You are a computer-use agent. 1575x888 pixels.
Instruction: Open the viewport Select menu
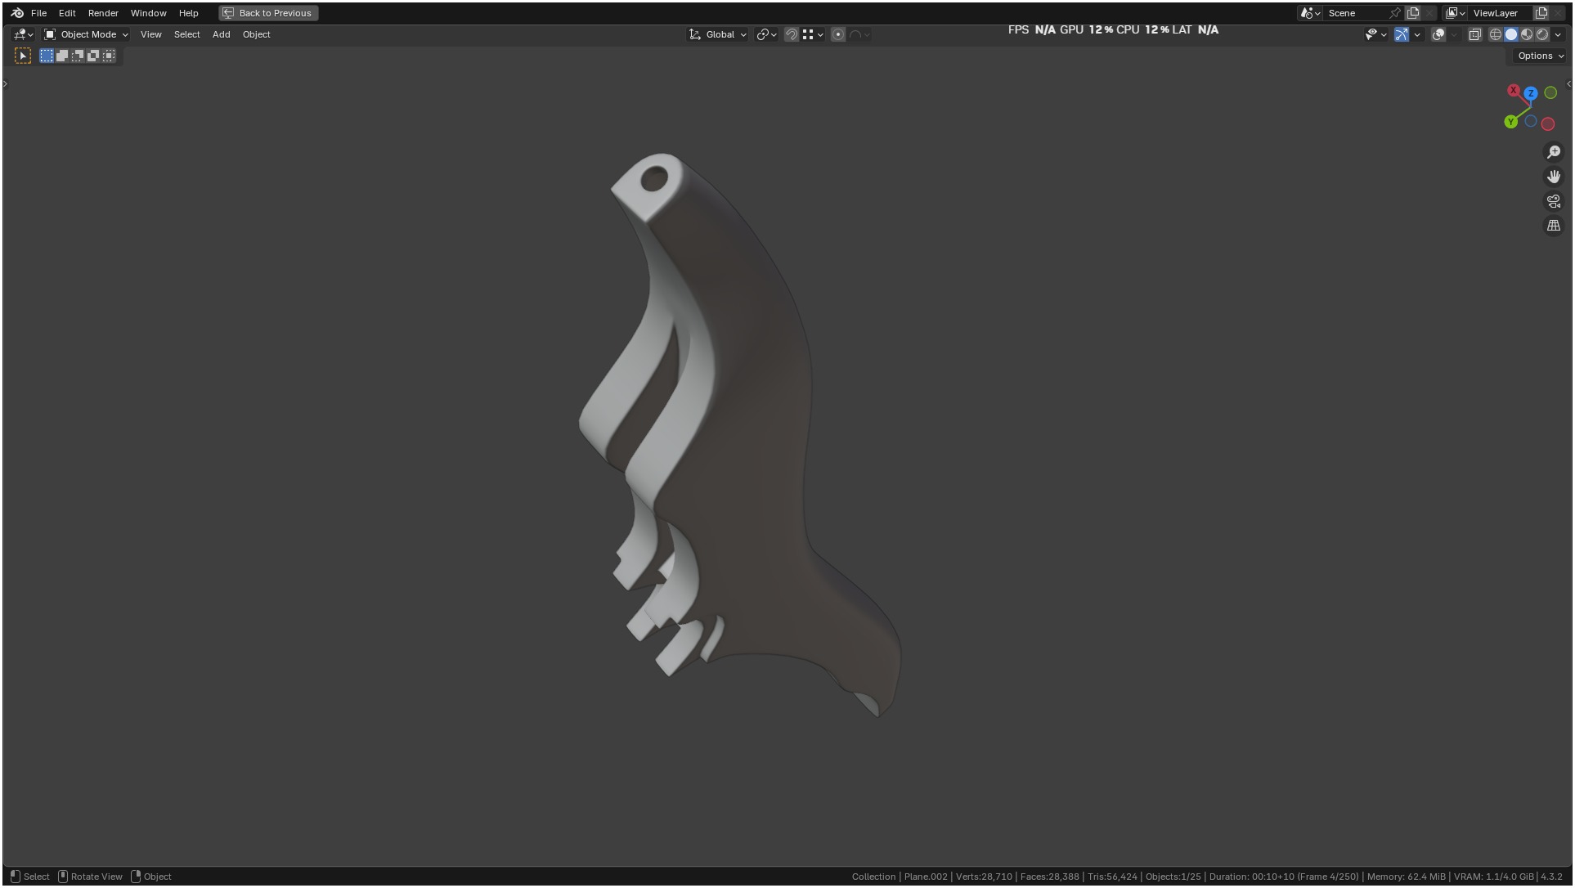[x=186, y=34]
